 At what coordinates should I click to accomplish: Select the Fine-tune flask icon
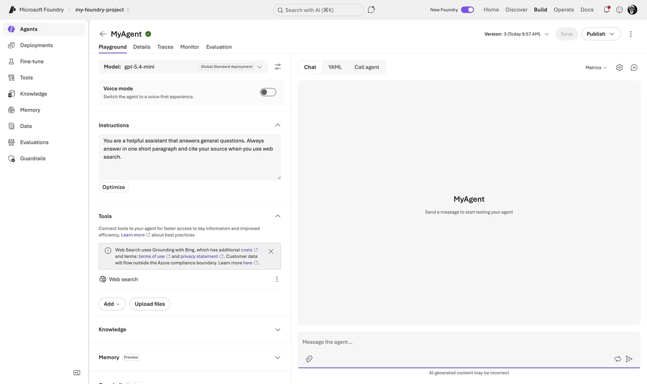[x=11, y=62]
